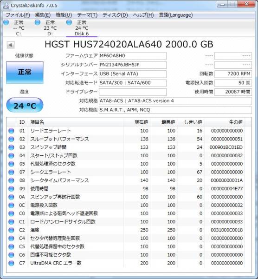Click the blue status orb above C:
258x279 pixels.
[x=6, y=22]
